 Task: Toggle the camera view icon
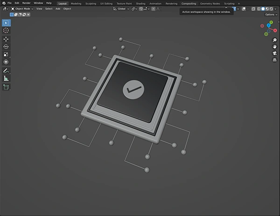275,53
